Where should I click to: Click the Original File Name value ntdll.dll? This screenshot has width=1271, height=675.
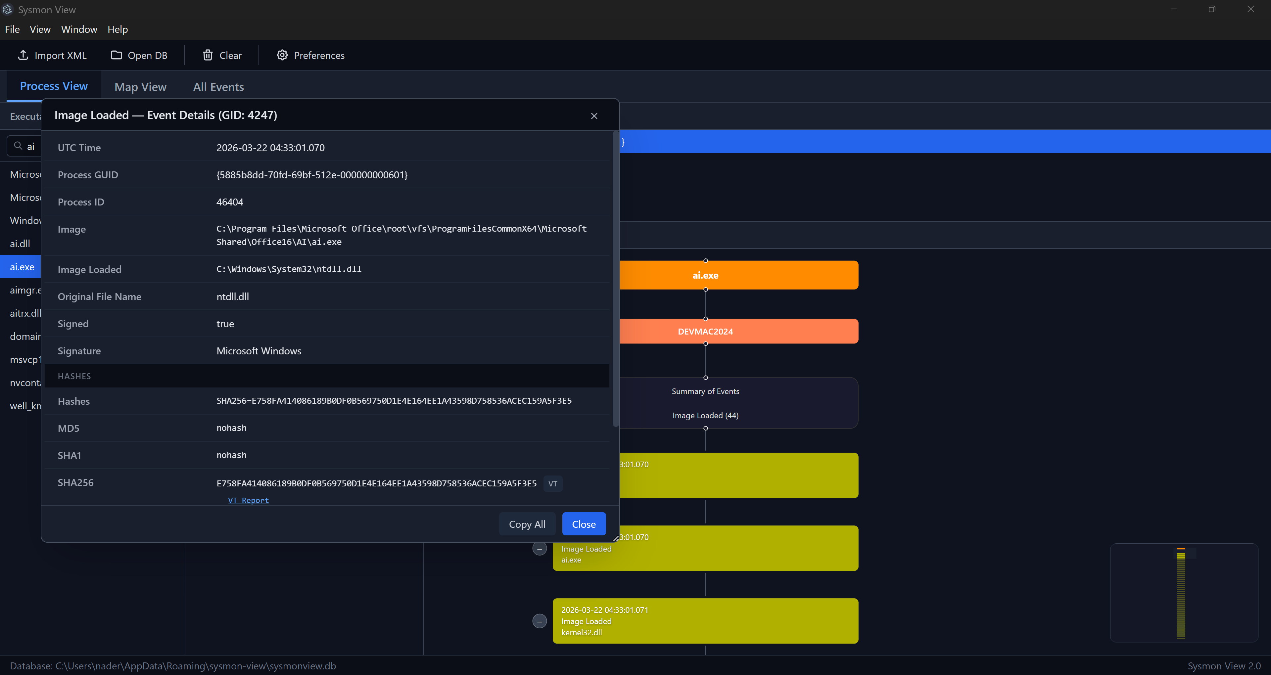click(x=232, y=296)
